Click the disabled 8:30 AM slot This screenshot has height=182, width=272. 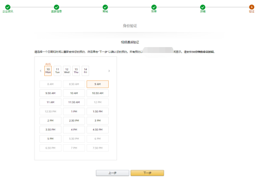click(74, 84)
